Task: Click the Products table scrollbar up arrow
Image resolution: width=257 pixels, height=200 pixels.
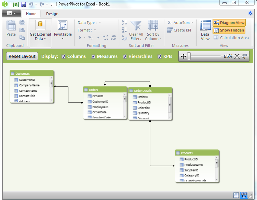Action: pyautogui.click(x=217, y=157)
